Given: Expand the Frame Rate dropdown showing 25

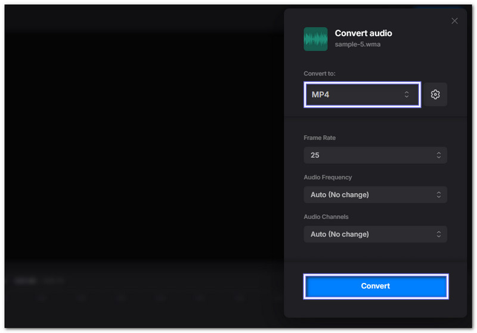Looking at the screenshot, I should point(375,155).
